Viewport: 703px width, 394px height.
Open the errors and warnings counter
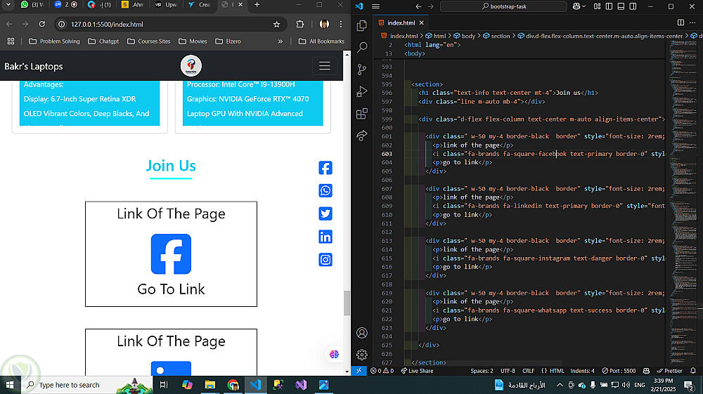click(382, 371)
